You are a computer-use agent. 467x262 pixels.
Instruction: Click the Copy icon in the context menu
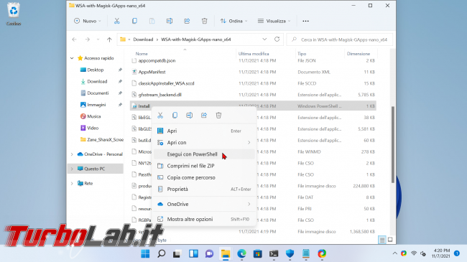(175, 116)
